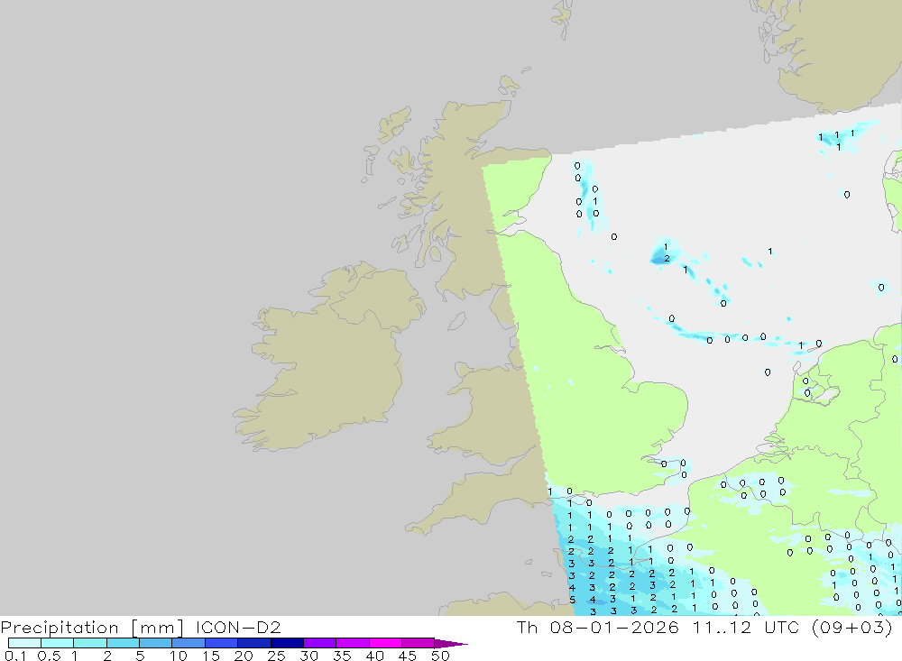Click the 'Precipitation [mm]' title text
Image resolution: width=902 pixels, height=661 pixels.
[92, 627]
